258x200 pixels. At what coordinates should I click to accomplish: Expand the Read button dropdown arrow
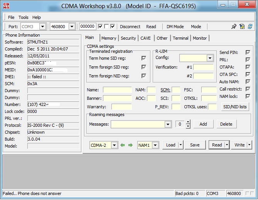pyautogui.click(x=227, y=145)
